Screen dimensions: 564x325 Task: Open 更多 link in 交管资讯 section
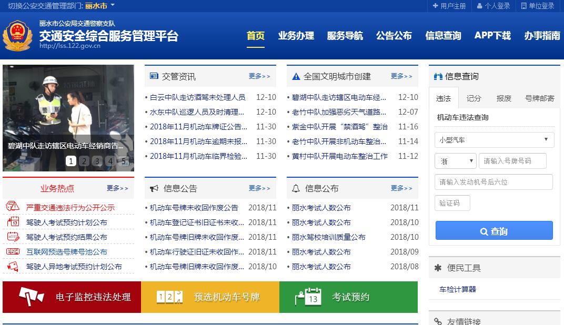tap(259, 76)
